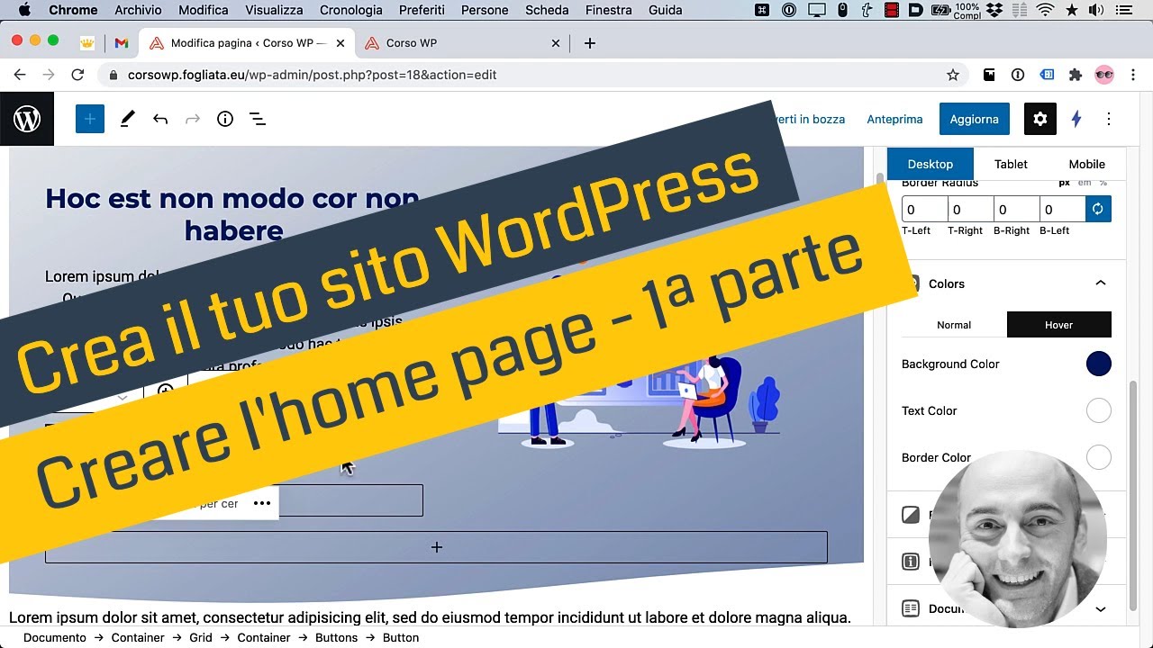This screenshot has height=648, width=1153.
Task: Edit the T-Right border radius field
Action: (971, 209)
